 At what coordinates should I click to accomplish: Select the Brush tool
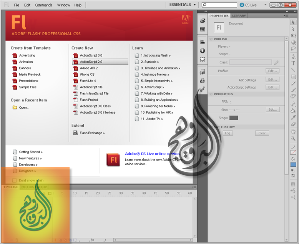pos(293,90)
